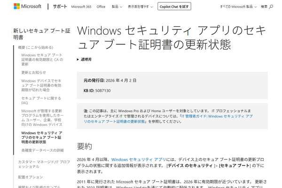Screen dimensions: 282x188
Task: Open Microsoft が管理する更新プログラム sidebar item
Action: click(x=42, y=117)
